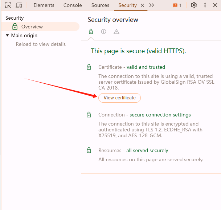Activate the inspect element picker icon
The width and height of the screenshot is (221, 210).
pos(8,5)
